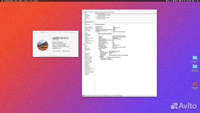
Task: Select Смарт-карты in the sidebar
Action: [x=87, y=70]
